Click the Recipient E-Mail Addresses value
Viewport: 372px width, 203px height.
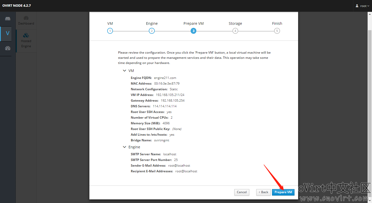click(186, 171)
